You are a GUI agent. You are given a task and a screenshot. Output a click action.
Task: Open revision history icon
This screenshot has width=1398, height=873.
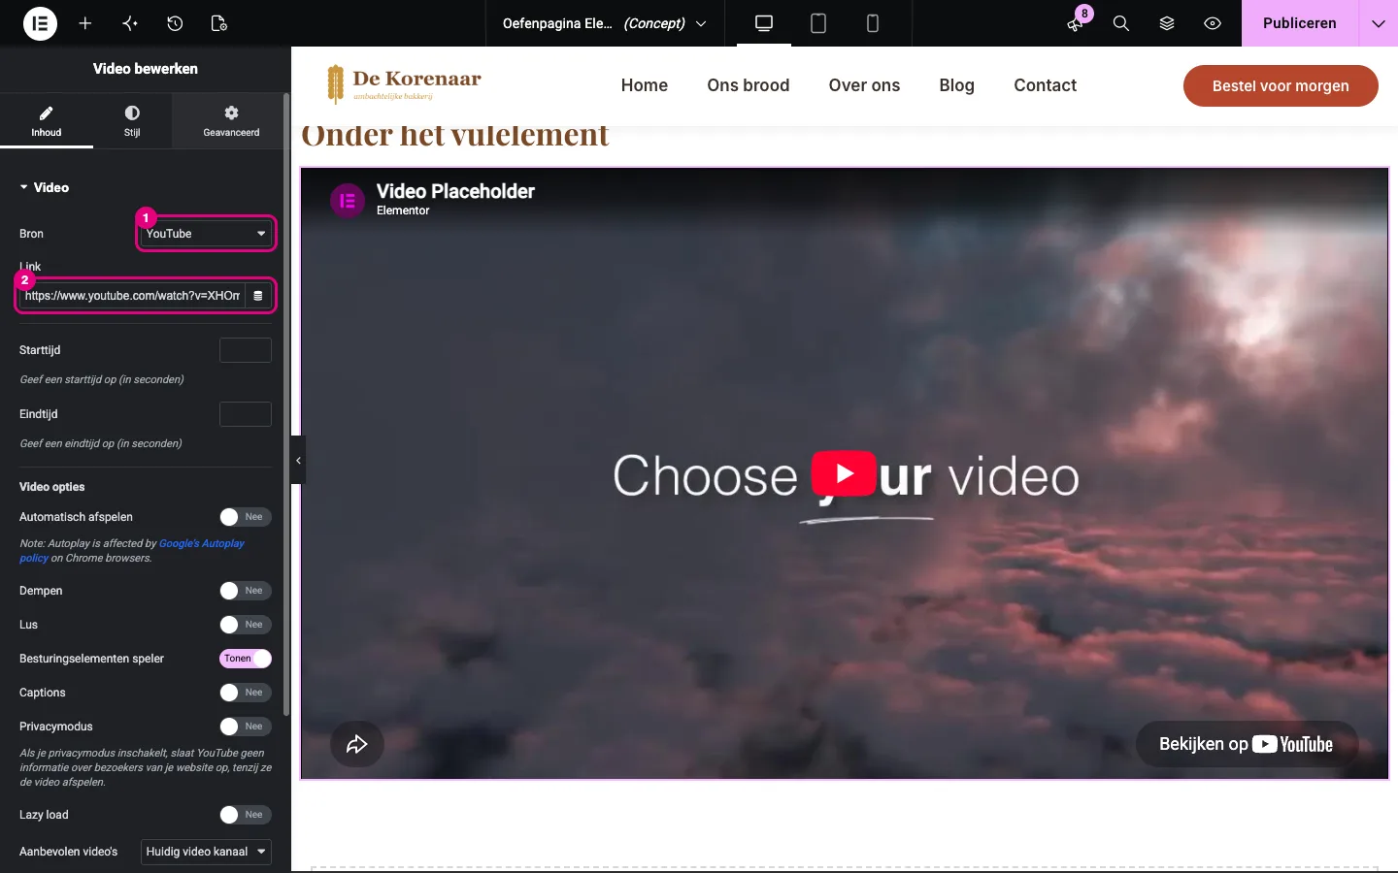(x=175, y=23)
